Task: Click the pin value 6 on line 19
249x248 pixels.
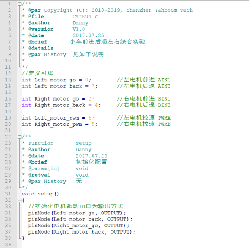Action: click(x=90, y=118)
